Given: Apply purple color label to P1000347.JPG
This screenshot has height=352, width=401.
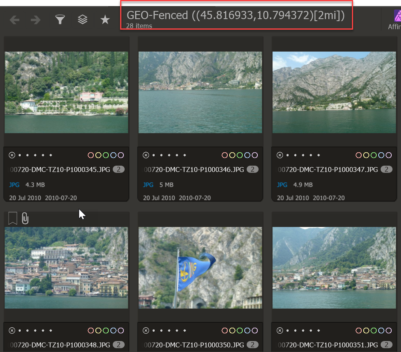Looking at the screenshot, I should tap(389, 155).
